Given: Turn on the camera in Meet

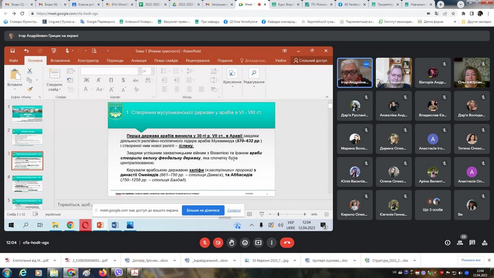Looking at the screenshot, I should tap(219, 243).
